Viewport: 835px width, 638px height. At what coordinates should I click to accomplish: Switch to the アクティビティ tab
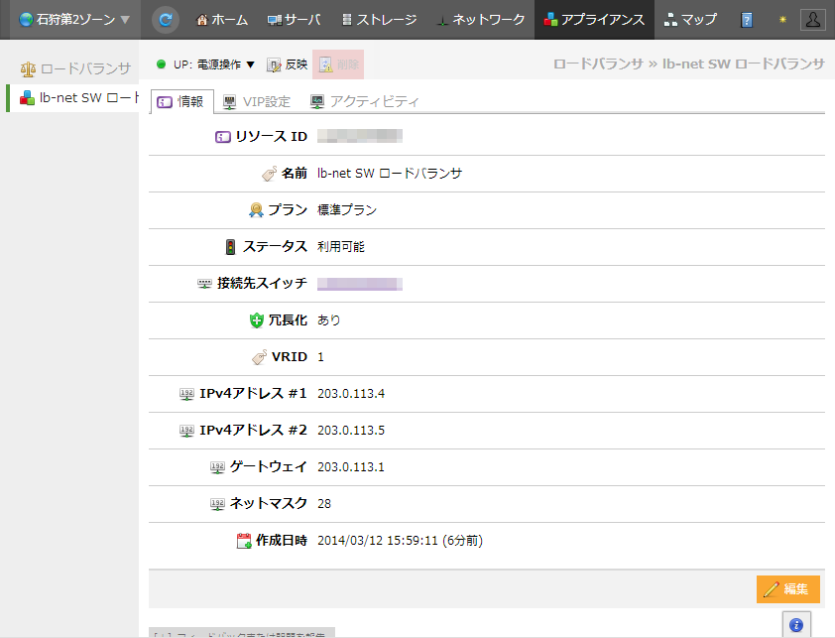click(x=365, y=101)
